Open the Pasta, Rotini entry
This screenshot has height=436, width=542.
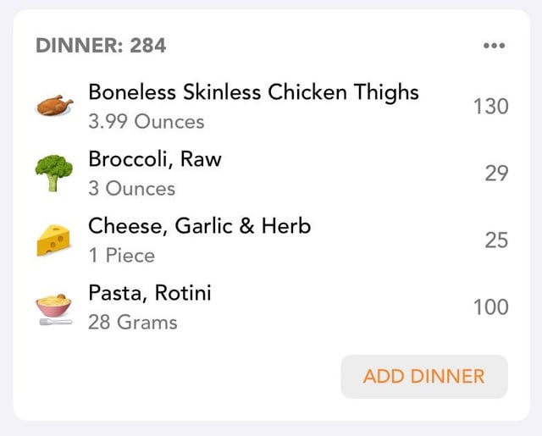pyautogui.click(x=271, y=307)
